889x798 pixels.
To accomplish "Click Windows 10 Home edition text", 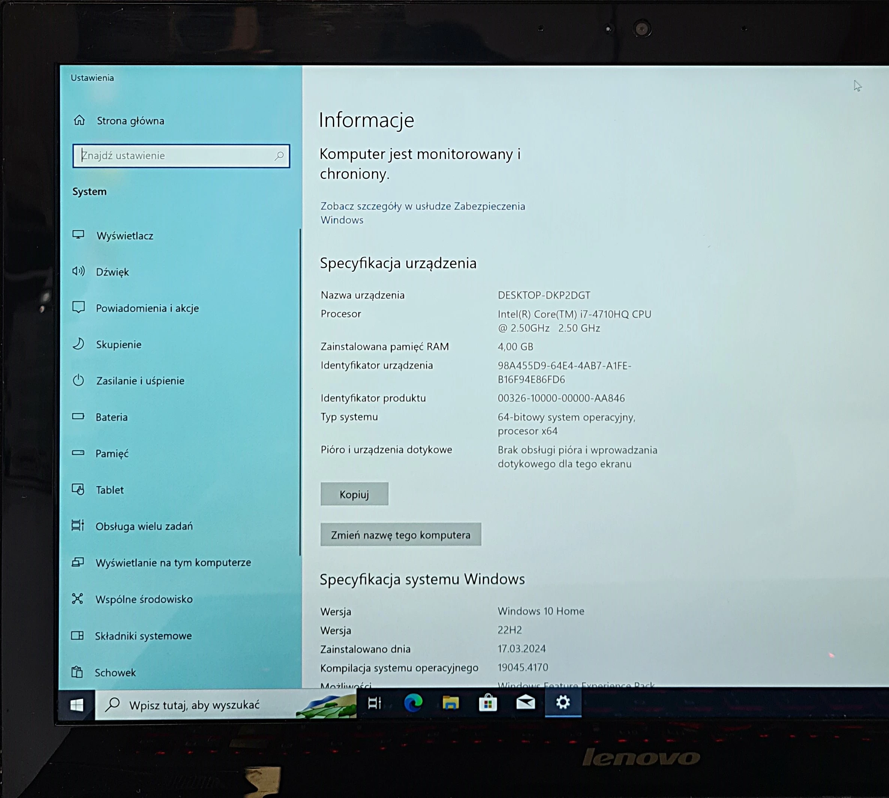I will pyautogui.click(x=541, y=611).
